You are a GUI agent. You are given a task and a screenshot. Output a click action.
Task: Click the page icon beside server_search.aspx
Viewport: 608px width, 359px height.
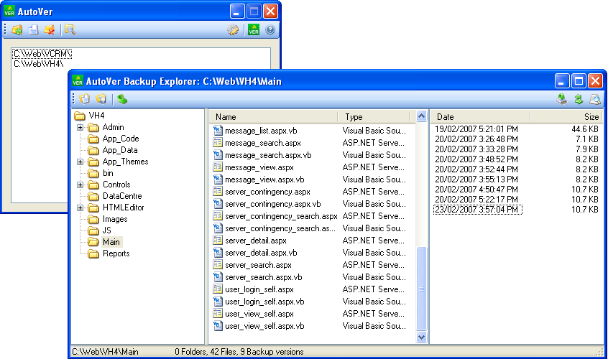218,264
